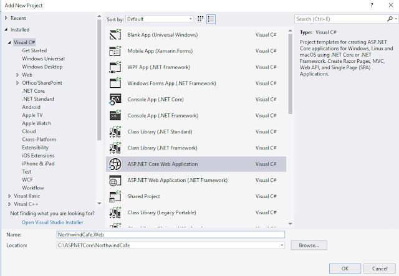Screen dimensions: 399x276
Task: Click 'Shared Project' template name
Action: tap(144, 196)
